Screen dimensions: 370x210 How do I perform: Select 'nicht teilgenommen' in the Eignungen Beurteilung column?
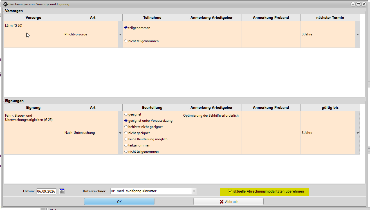[x=126, y=152]
